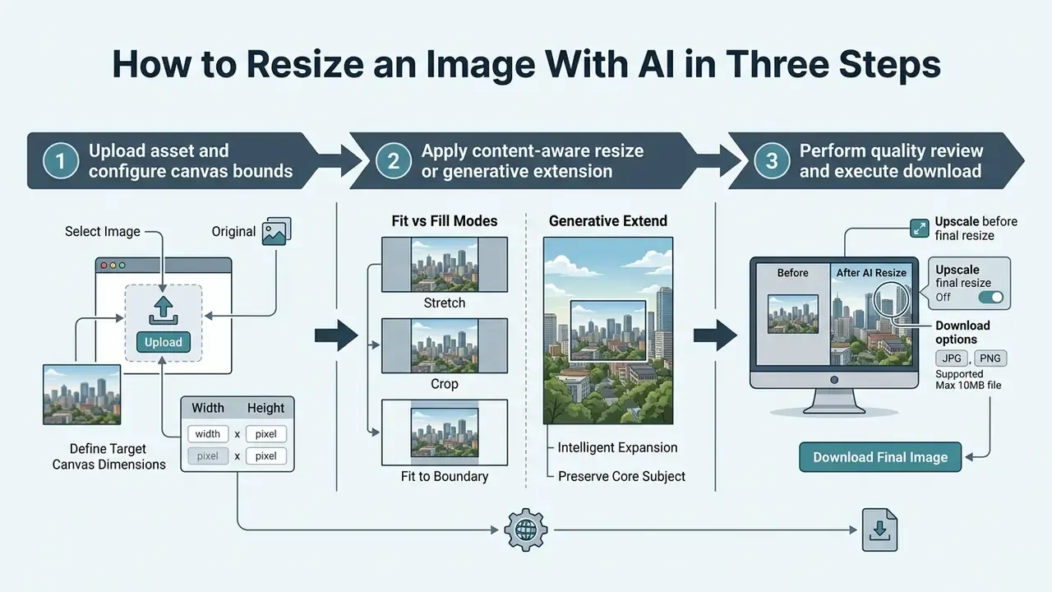Click the "Select Image" label
The height and width of the screenshot is (592, 1052).
coord(103,232)
